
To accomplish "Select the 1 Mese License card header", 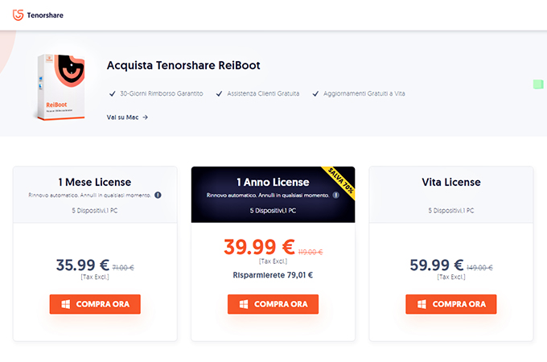I will click(x=95, y=195).
